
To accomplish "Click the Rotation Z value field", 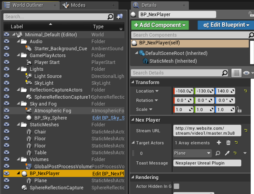I will [x=225, y=100].
